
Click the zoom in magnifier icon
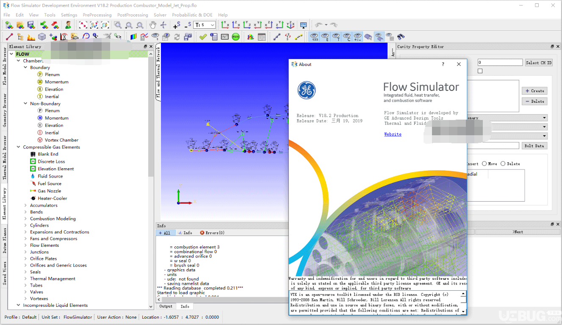point(129,25)
